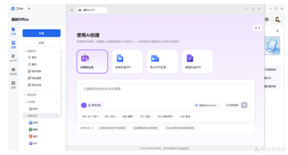Click the circle icon left of AI PPT tab
Viewport: 288px width, 155px height.
pyautogui.click(x=72, y=10)
